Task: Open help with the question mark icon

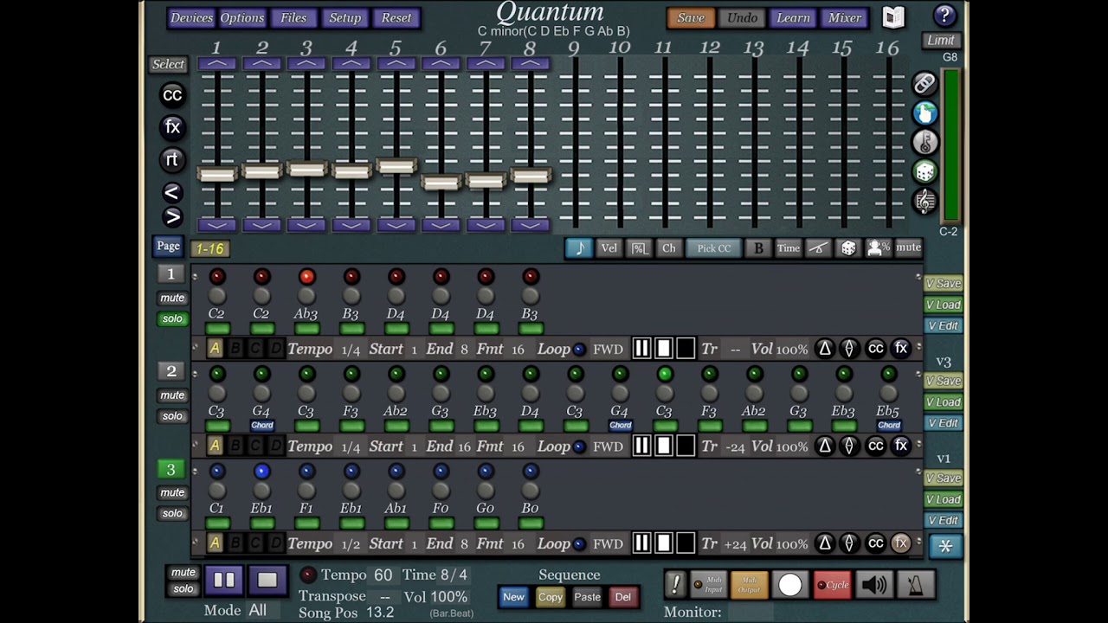Action: (x=944, y=16)
